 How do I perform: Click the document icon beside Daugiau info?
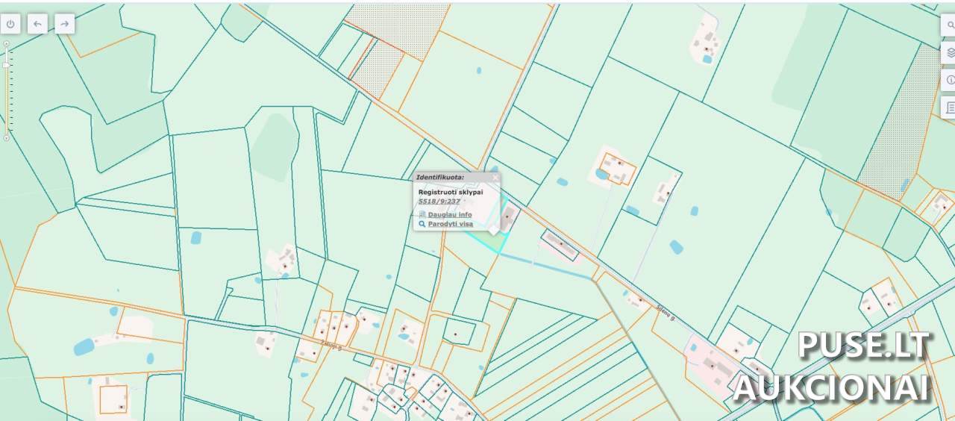coord(422,214)
